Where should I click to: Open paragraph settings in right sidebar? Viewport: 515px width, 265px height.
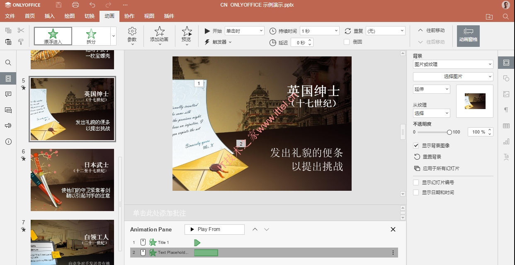pyautogui.click(x=506, y=110)
